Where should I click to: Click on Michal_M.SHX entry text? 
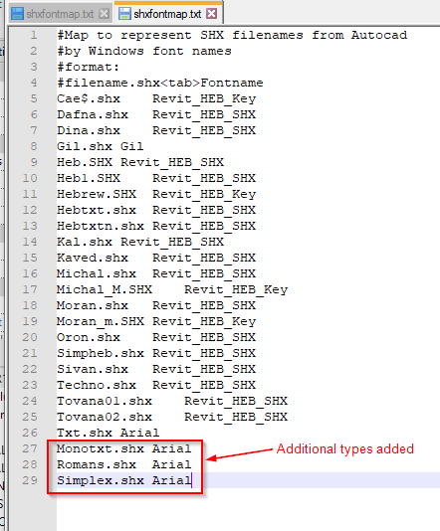105,289
